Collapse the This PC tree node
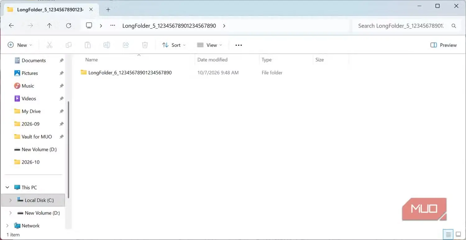Viewport: 466px width, 240px height. click(x=7, y=188)
